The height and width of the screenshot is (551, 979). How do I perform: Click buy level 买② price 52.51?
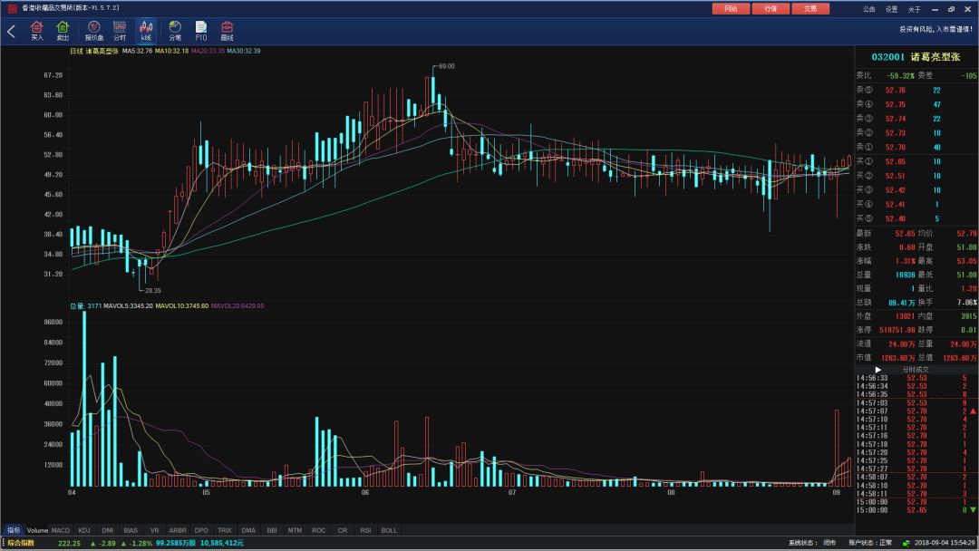(x=896, y=176)
